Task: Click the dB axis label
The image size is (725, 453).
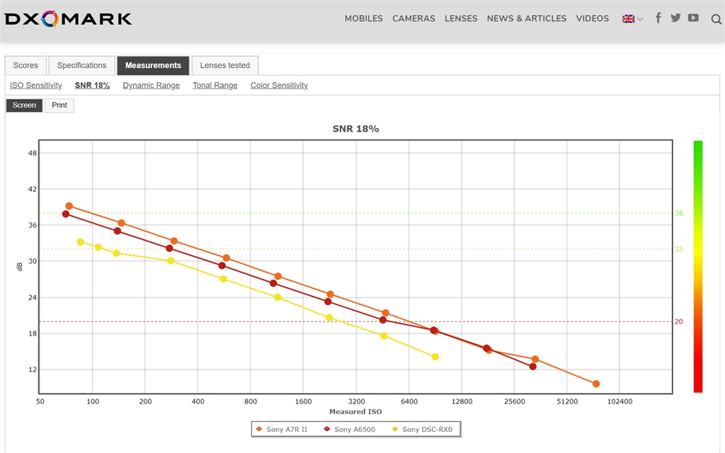Action: point(19,267)
